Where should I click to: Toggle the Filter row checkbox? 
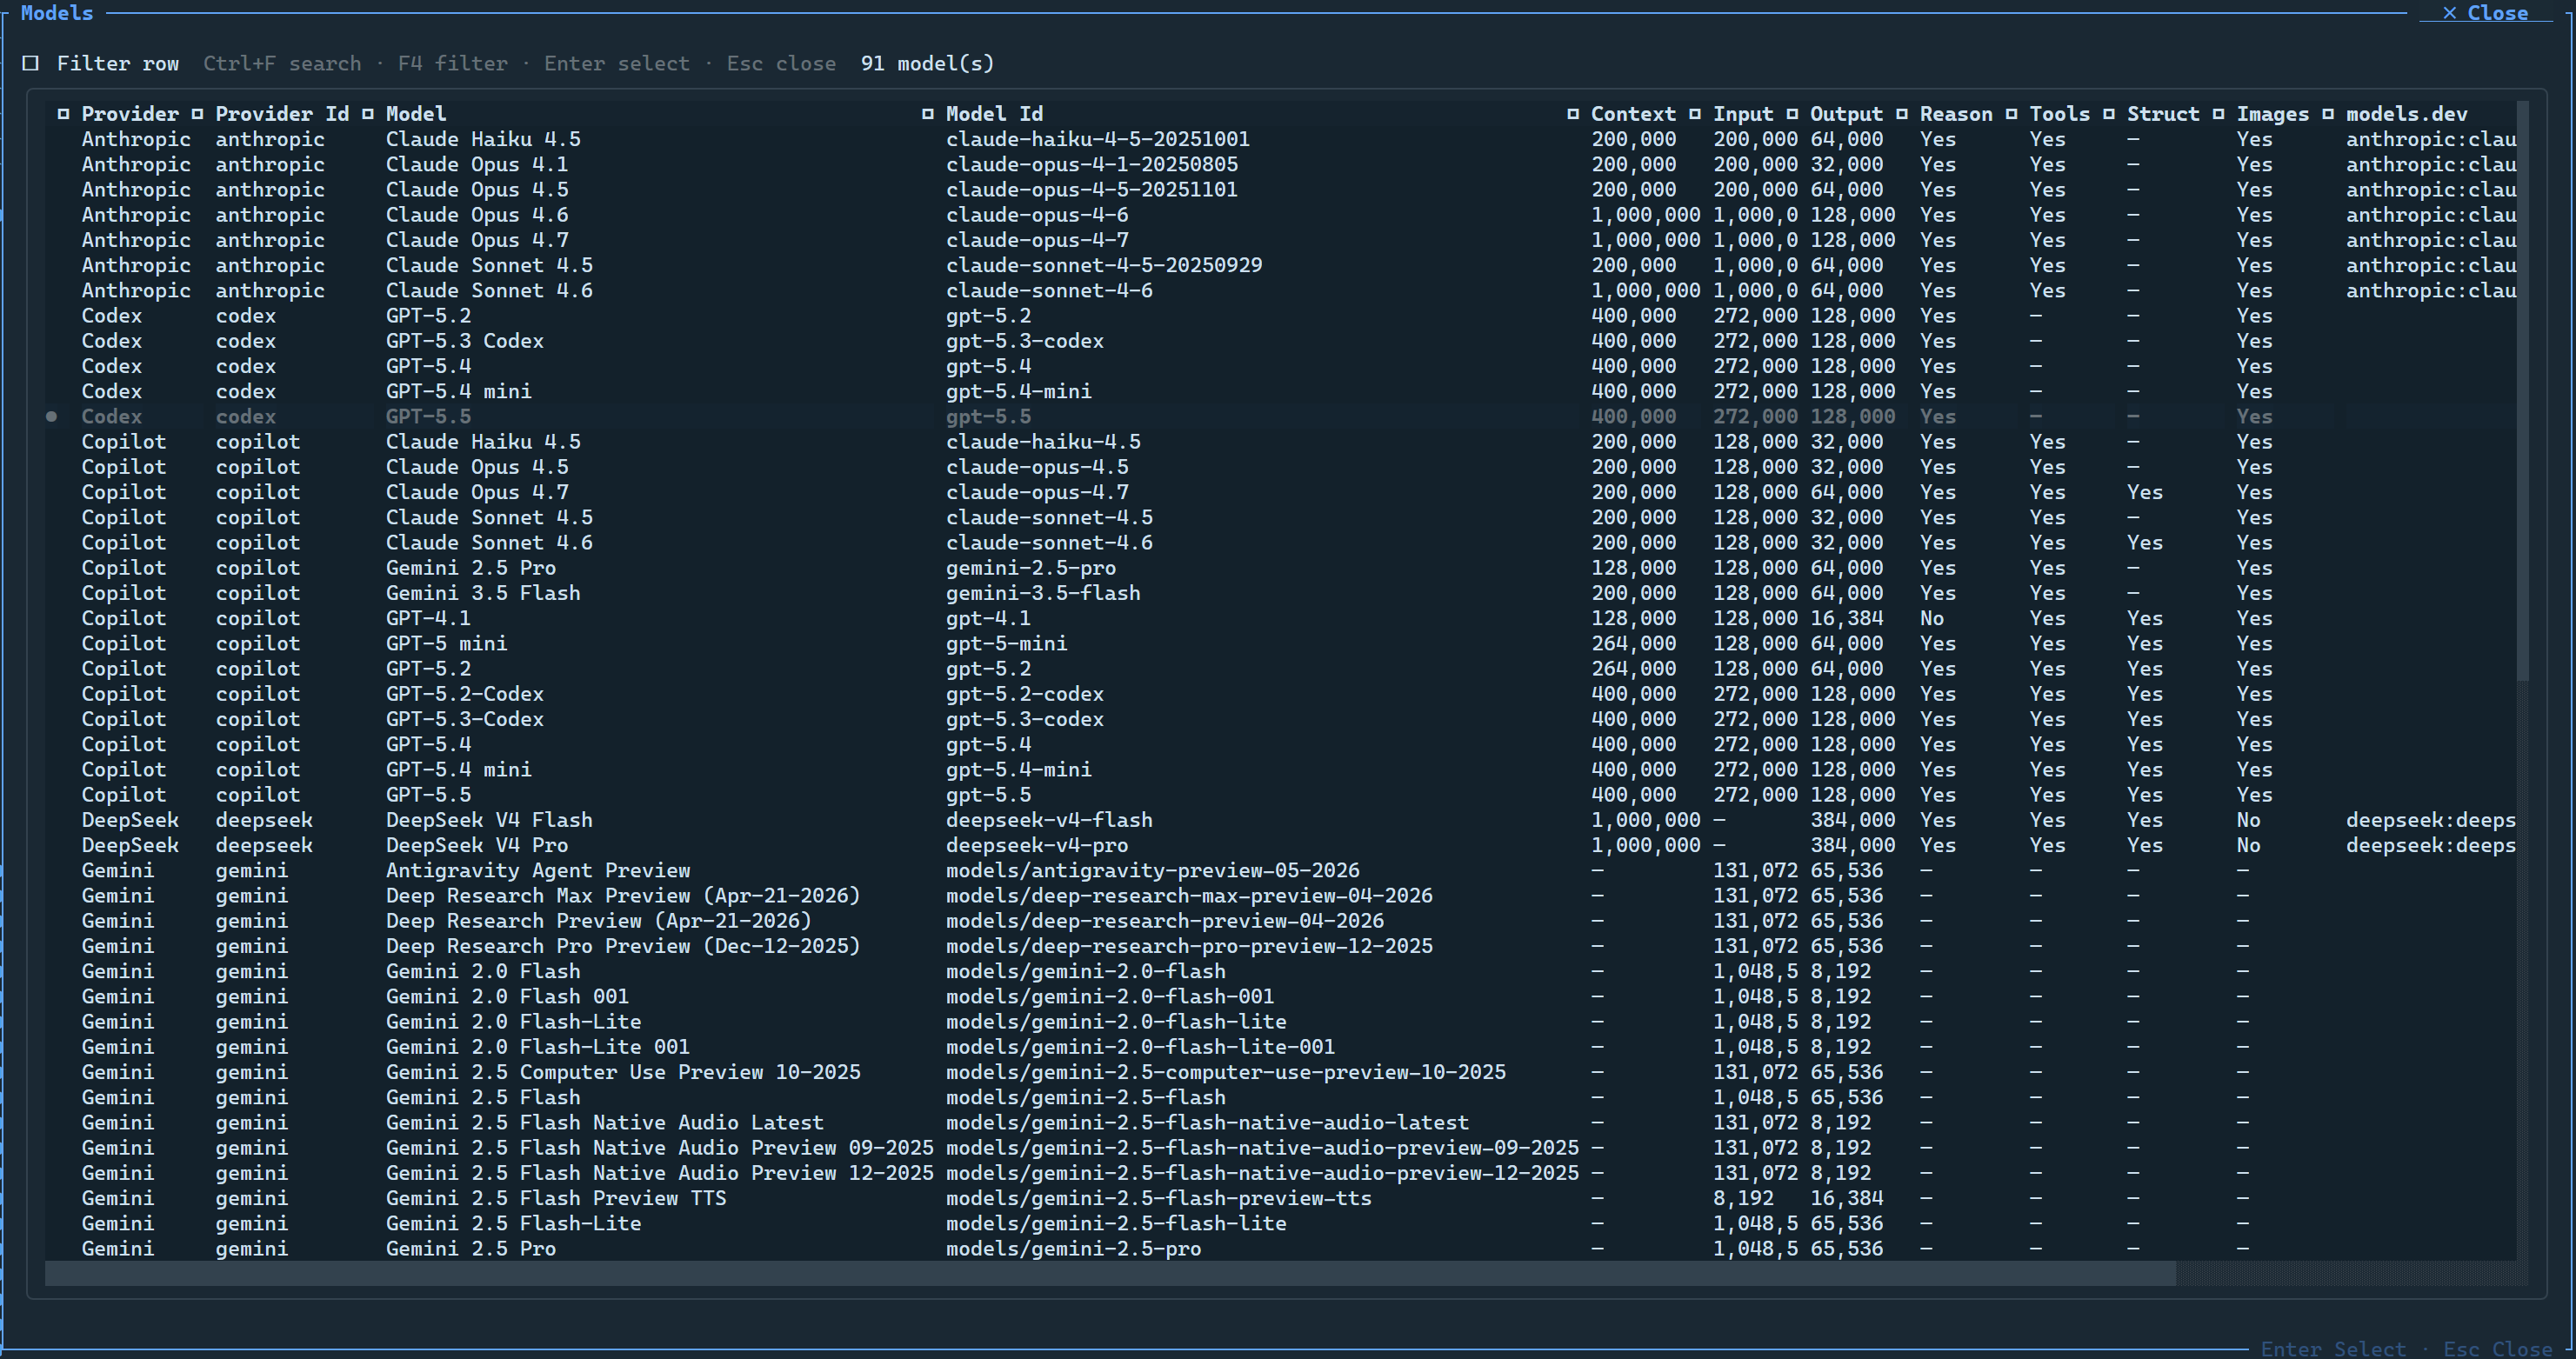tap(31, 64)
